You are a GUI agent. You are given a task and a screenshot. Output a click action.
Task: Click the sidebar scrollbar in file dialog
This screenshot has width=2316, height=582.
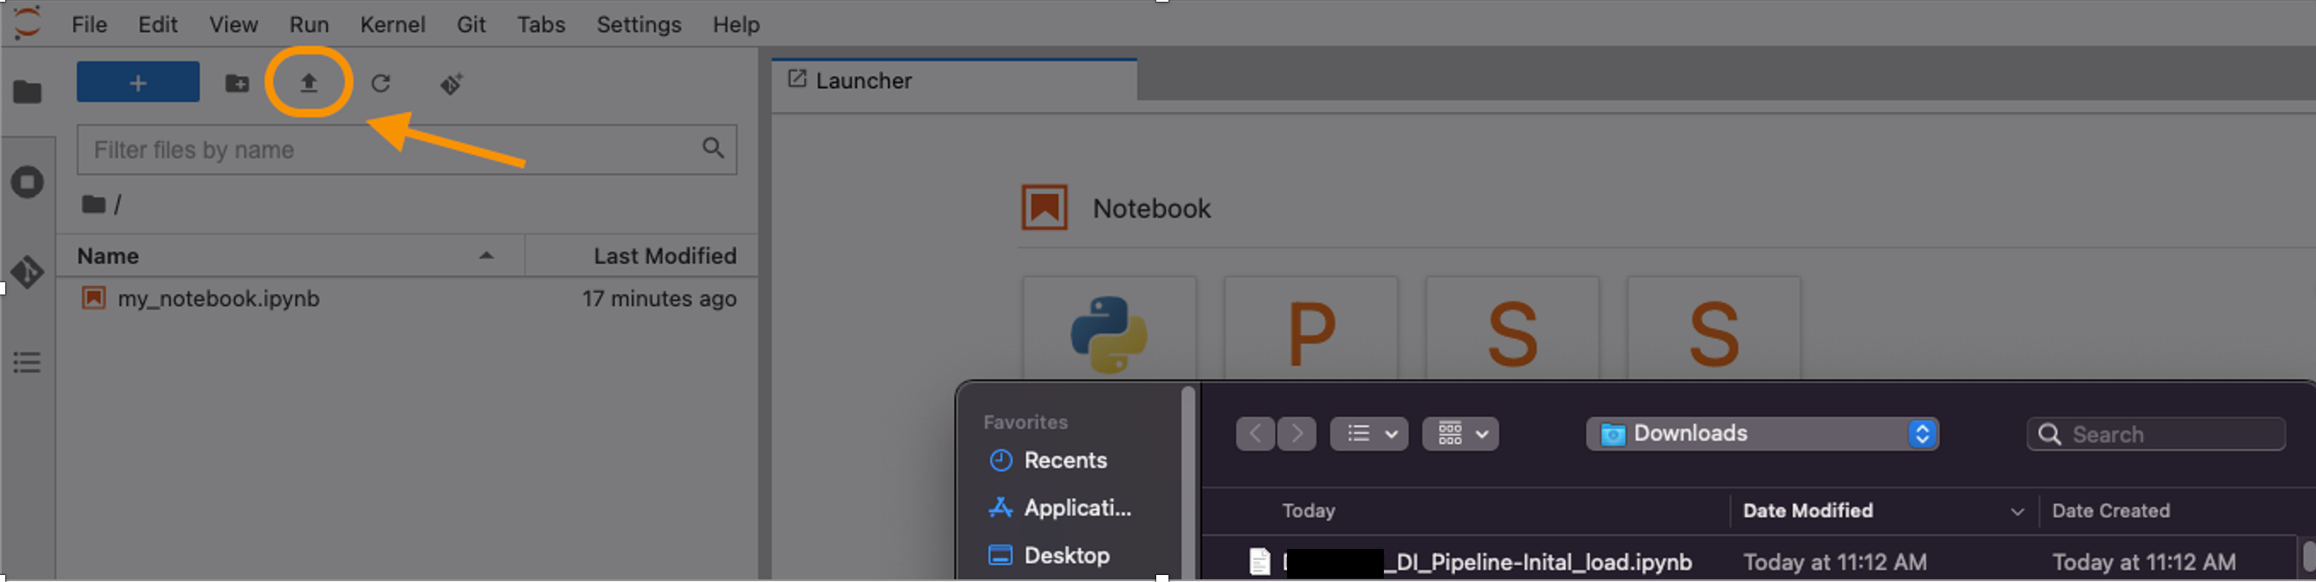(1188, 481)
